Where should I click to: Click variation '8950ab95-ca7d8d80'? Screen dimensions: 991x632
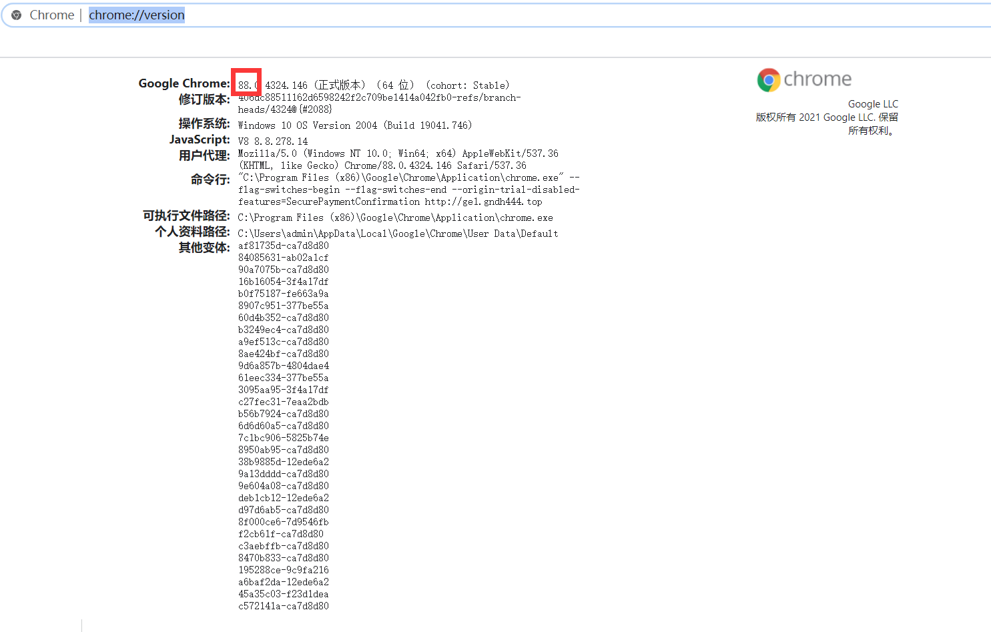[284, 450]
